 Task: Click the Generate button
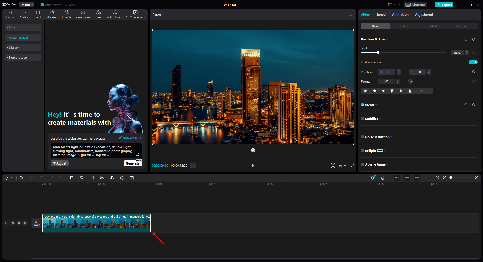click(133, 163)
